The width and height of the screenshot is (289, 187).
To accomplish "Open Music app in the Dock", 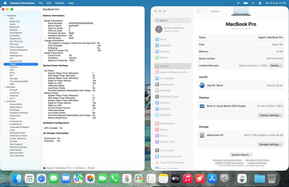I will click(x=188, y=179).
